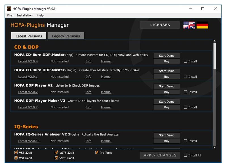This screenshot has height=168, width=227.
Task: Click the HOFA DDP Player Maker V2 title
Action: 40,101
